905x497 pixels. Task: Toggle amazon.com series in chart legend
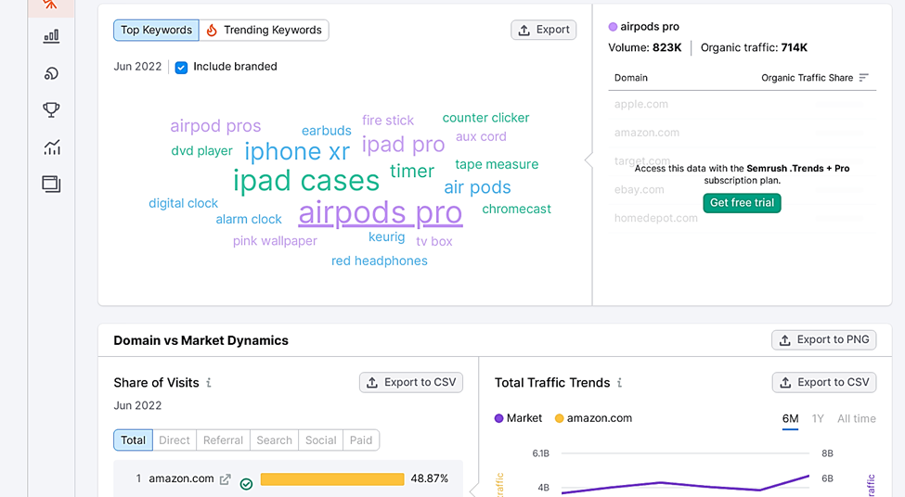(593, 418)
